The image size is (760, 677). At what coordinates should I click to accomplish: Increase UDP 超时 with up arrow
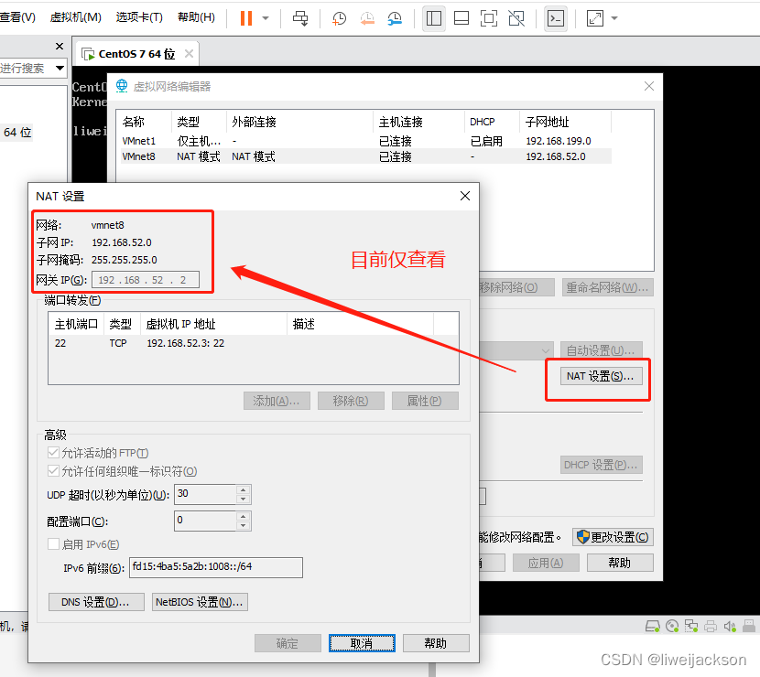pyautogui.click(x=244, y=490)
